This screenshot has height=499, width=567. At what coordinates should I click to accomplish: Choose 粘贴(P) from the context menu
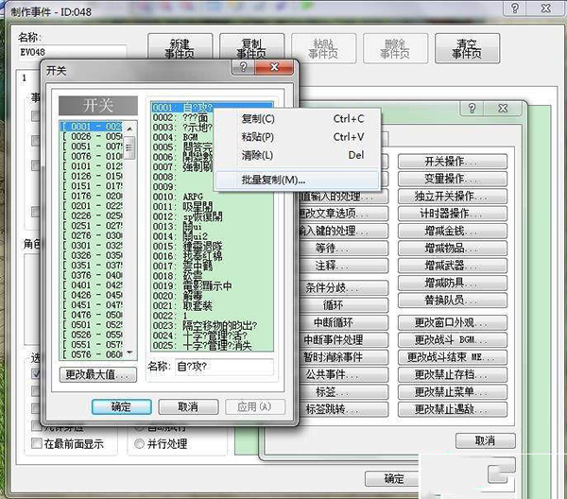(298, 137)
